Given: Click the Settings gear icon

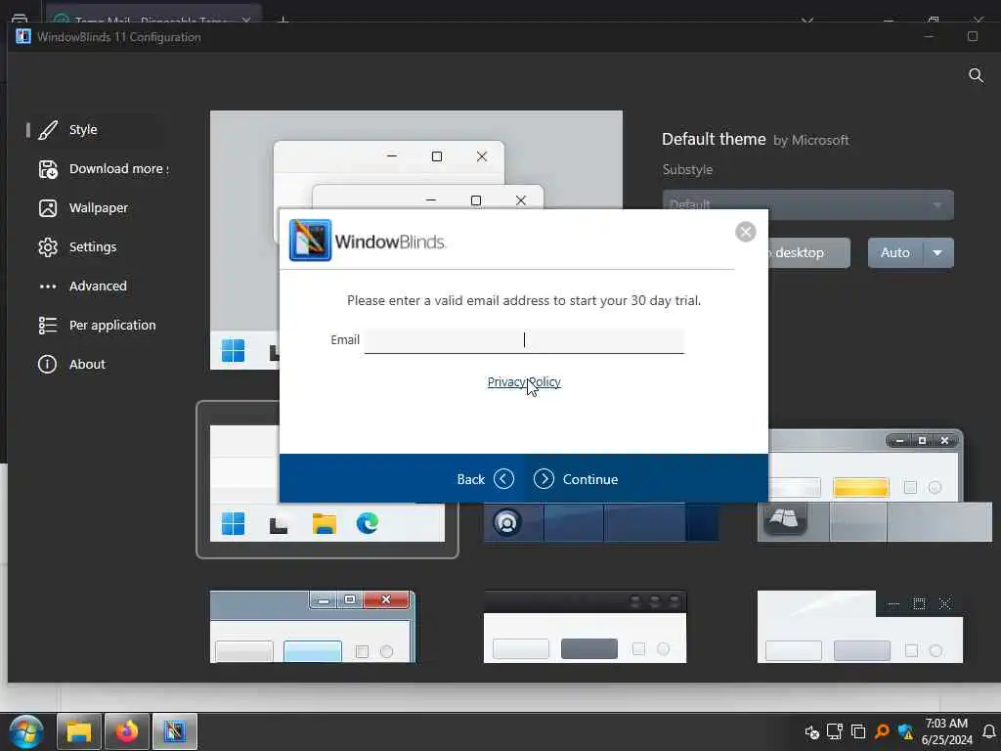Looking at the screenshot, I should (48, 247).
